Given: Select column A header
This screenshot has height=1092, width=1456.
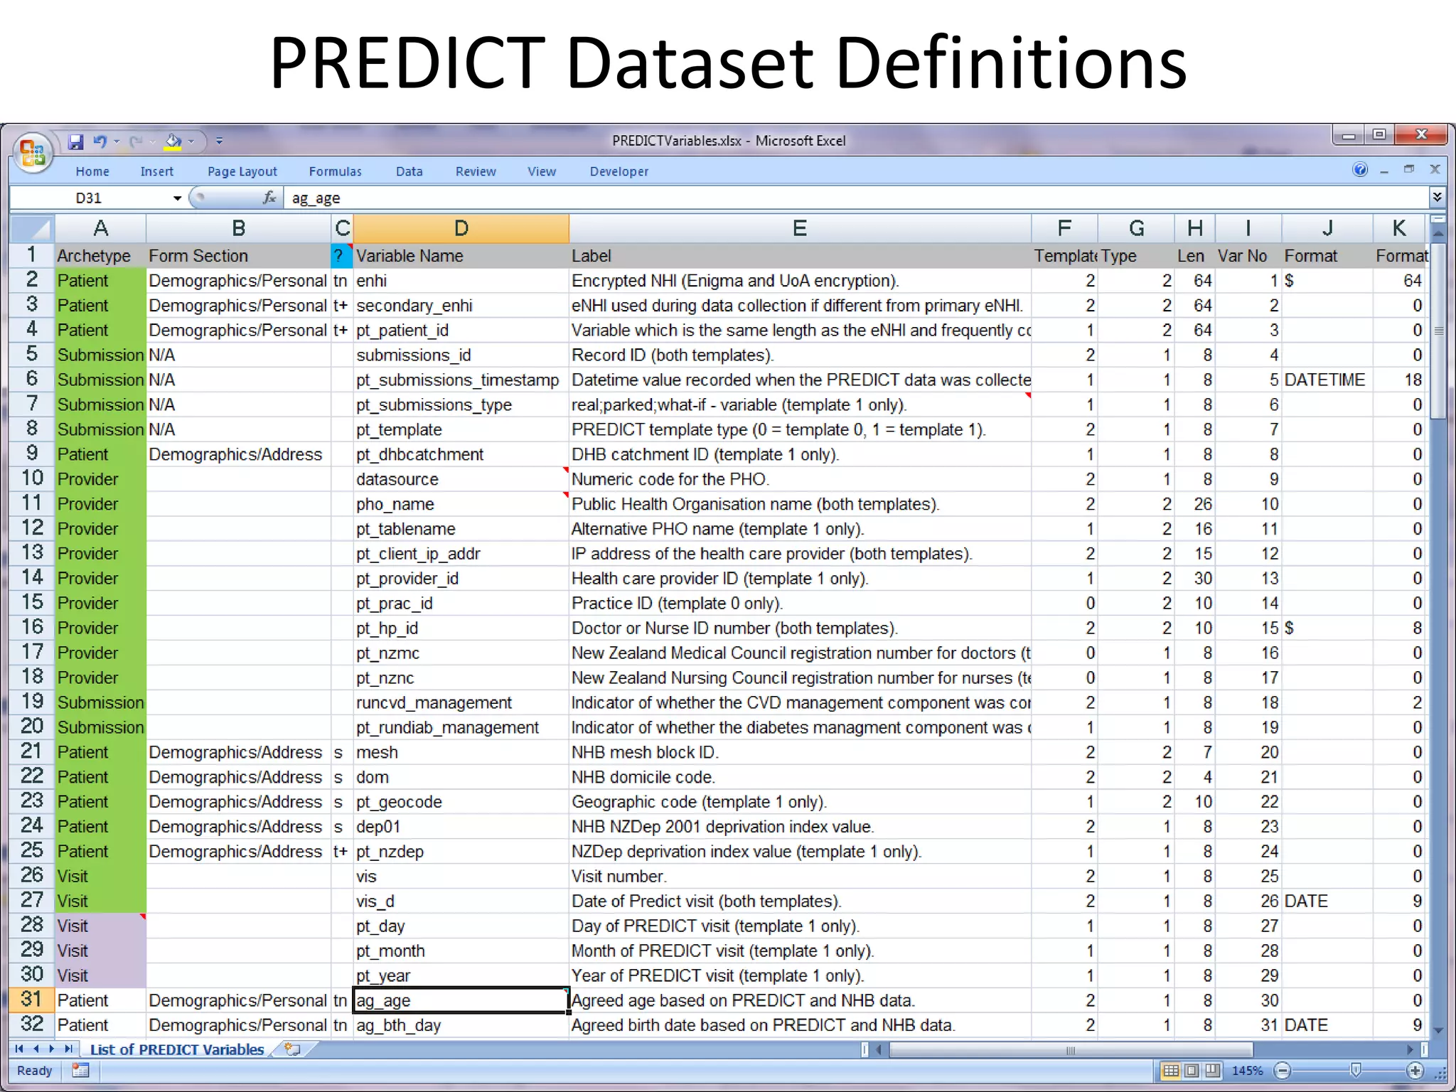Looking at the screenshot, I should click(x=100, y=228).
